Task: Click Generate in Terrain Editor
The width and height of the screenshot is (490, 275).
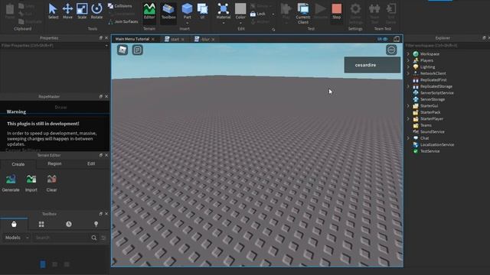Action: (11, 183)
